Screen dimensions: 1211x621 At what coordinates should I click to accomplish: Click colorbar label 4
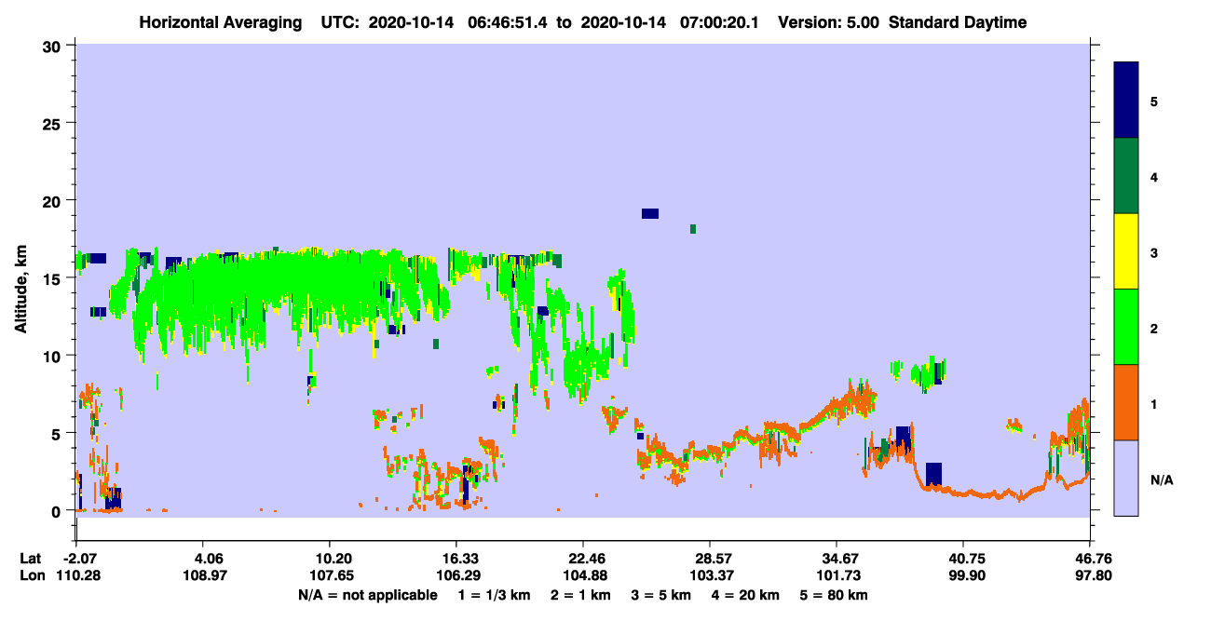pyautogui.click(x=1154, y=176)
